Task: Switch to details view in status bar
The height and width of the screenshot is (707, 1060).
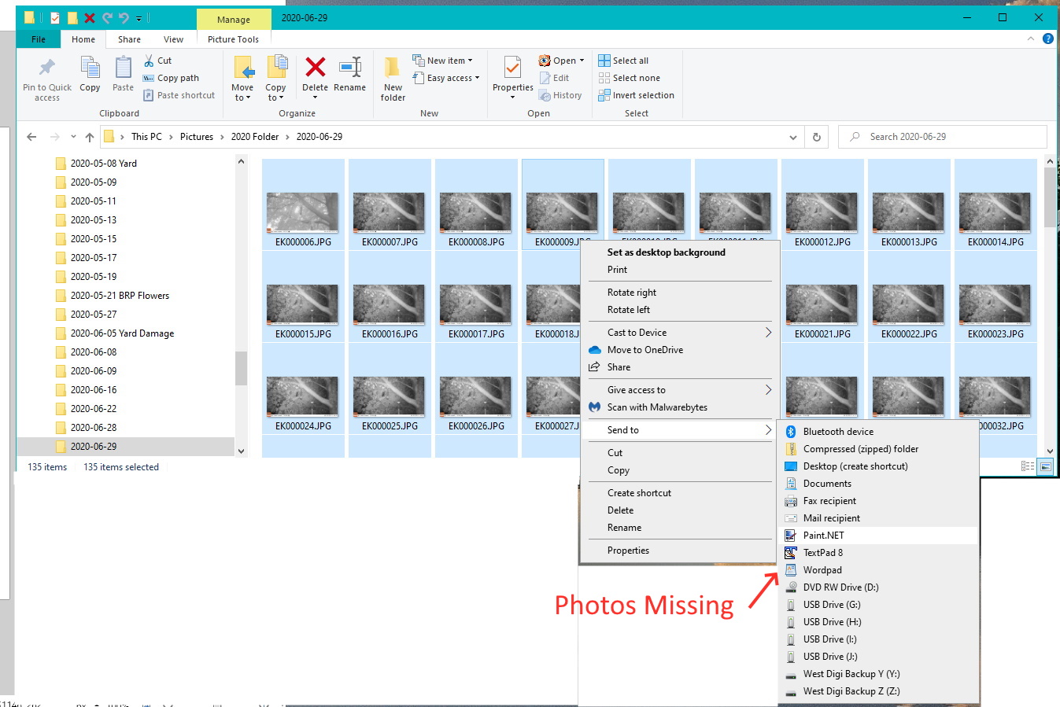Action: tap(1027, 465)
